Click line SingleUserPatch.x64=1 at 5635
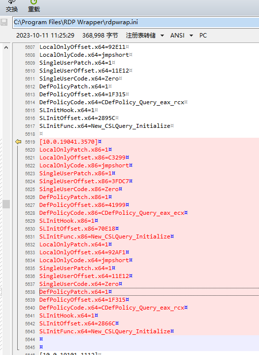The height and width of the screenshot is (355, 259). click(75, 268)
